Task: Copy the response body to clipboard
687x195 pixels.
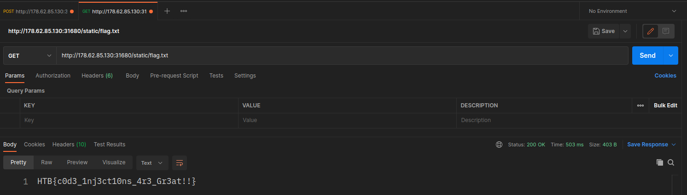Action: pyautogui.click(x=660, y=162)
